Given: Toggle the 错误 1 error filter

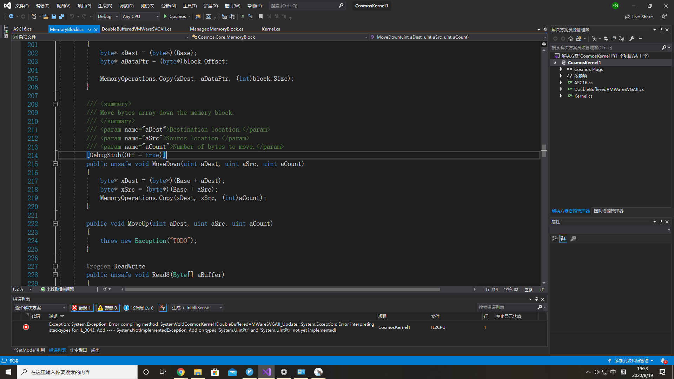Looking at the screenshot, I should 82,308.
